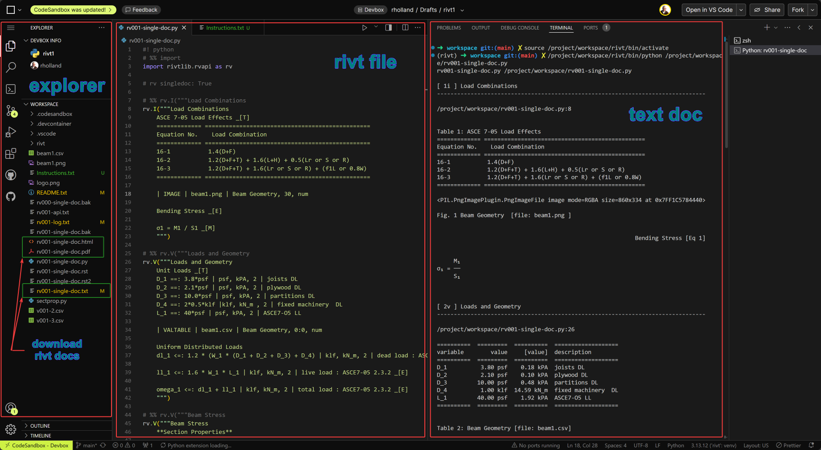Expand the rivt folder in explorer

point(41,144)
